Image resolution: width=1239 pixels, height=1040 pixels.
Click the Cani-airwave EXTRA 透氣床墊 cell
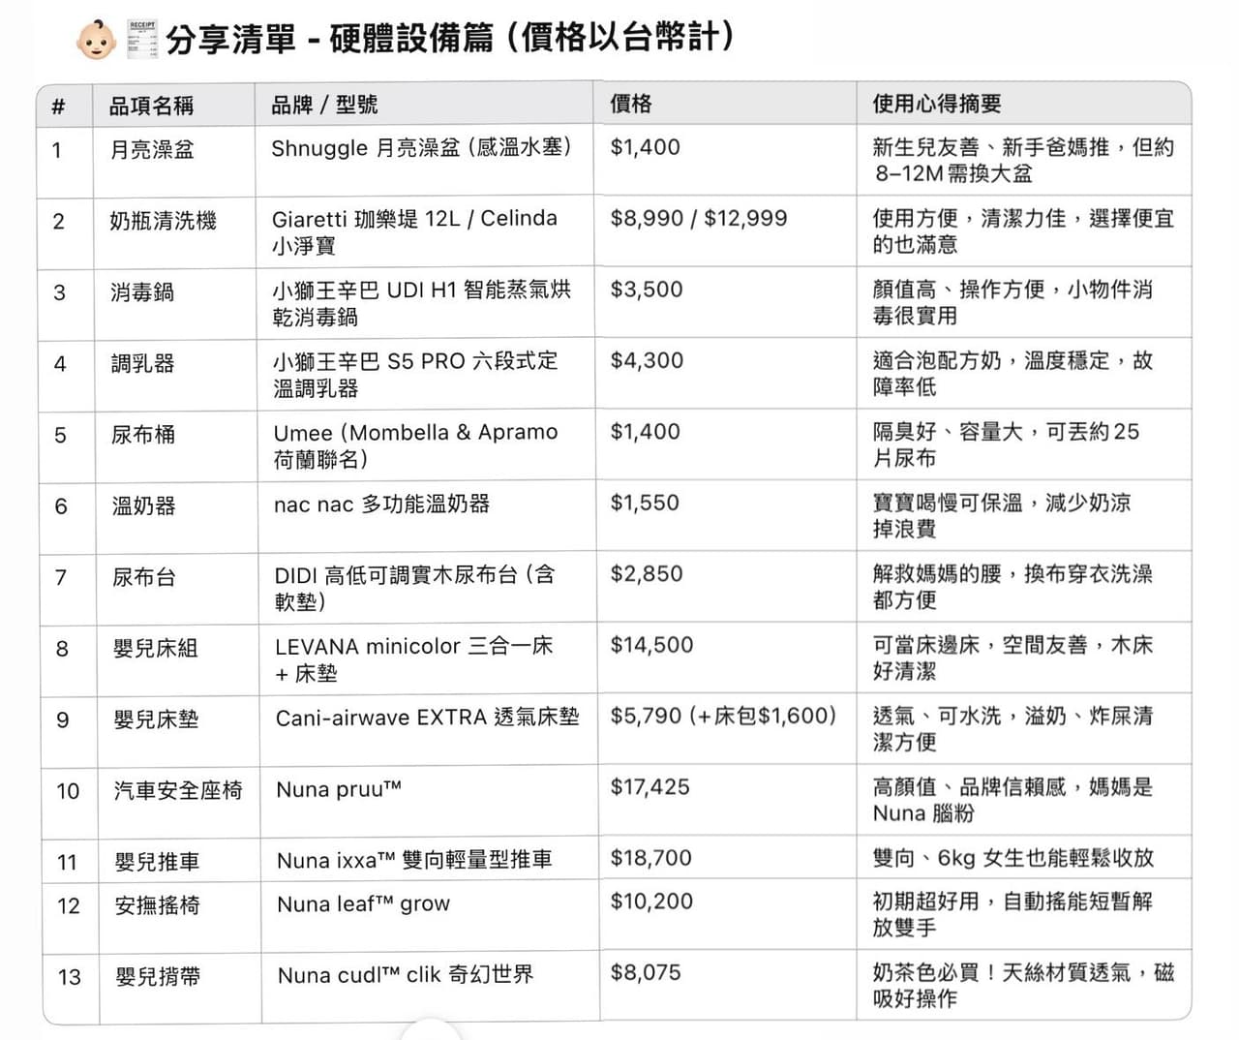pyautogui.click(x=427, y=718)
